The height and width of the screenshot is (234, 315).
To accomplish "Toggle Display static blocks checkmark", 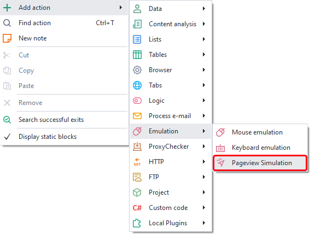I will click(7, 137).
